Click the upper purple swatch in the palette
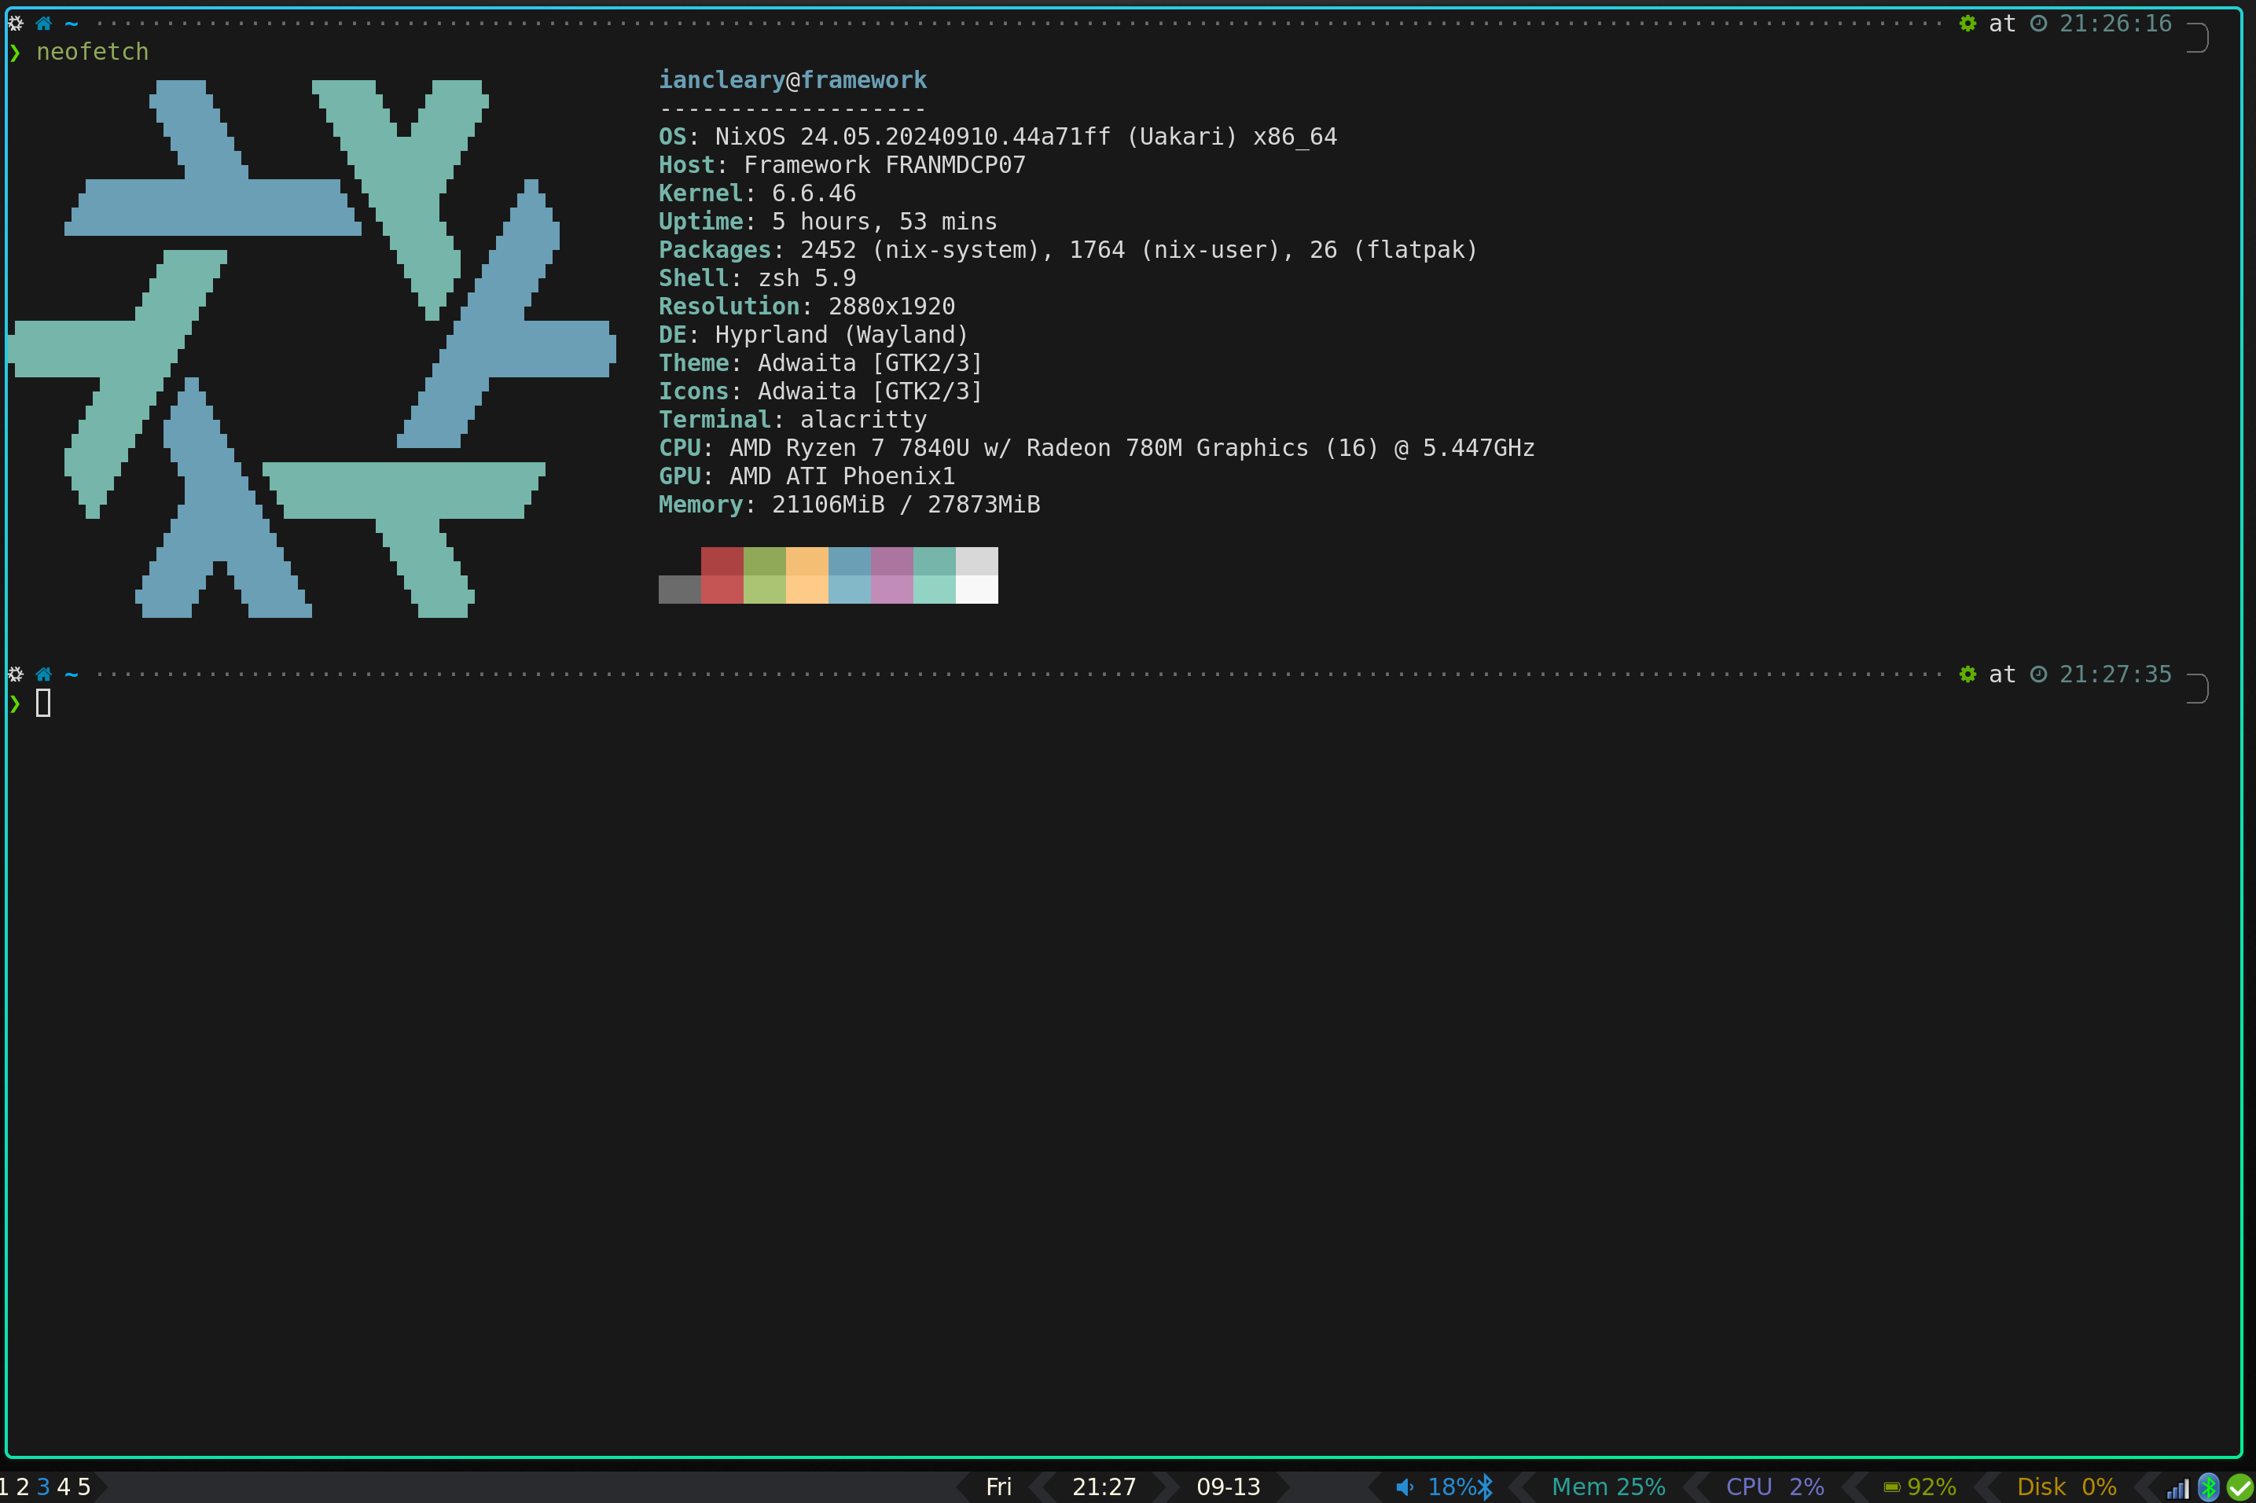 point(892,560)
